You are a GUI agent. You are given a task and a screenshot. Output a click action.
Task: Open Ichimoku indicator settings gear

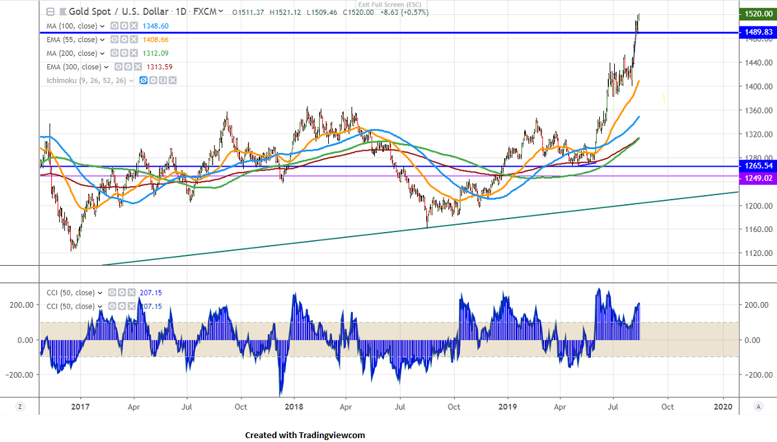click(x=154, y=80)
